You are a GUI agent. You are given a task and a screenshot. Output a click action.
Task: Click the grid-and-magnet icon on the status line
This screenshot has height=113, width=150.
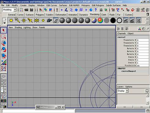[x=113, y=10]
